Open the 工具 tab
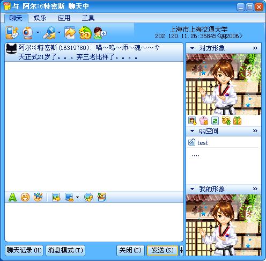Screen dimensions: 266x261 click(88, 18)
